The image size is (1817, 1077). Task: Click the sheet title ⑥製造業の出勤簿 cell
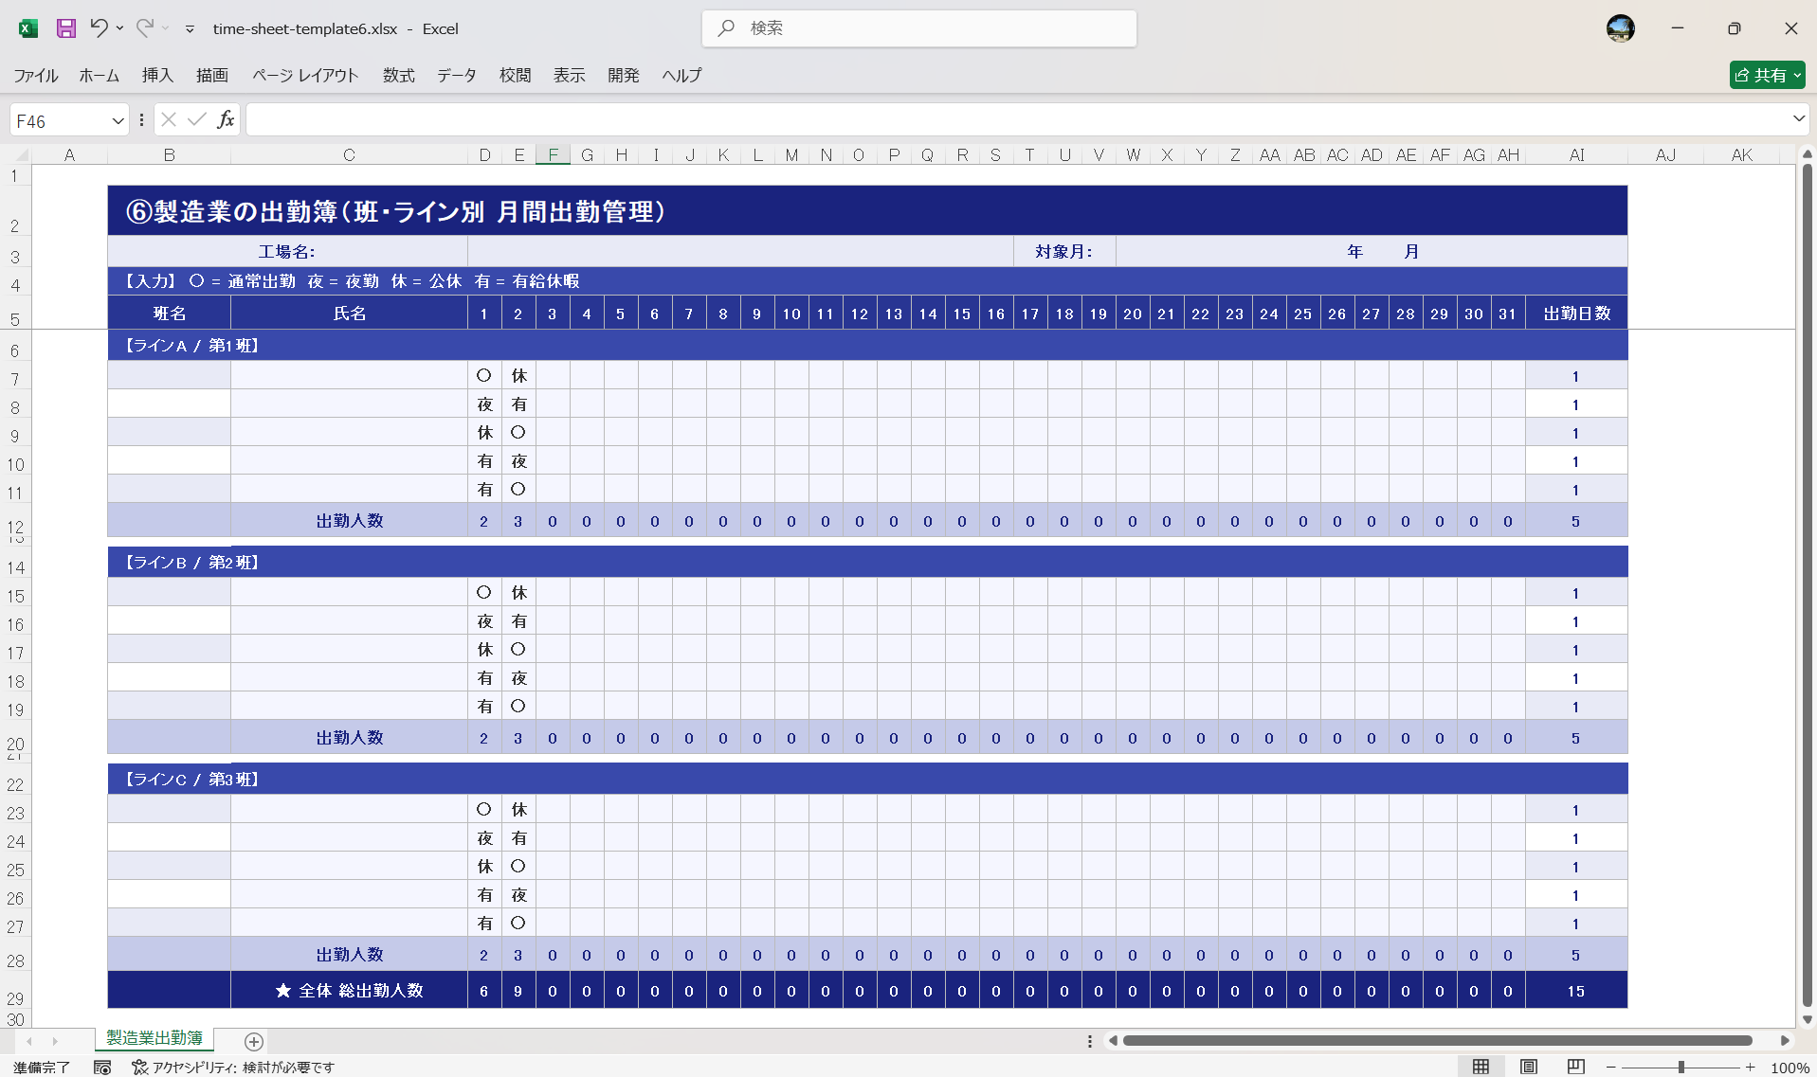867,210
